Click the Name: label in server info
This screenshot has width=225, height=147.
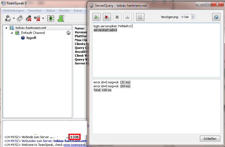(x=80, y=28)
